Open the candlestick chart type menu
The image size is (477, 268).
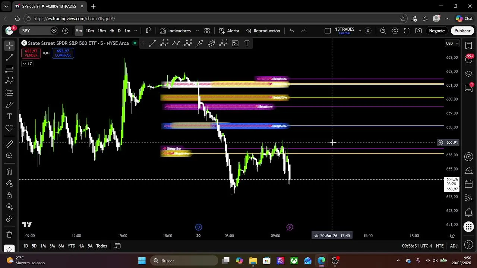(148, 31)
